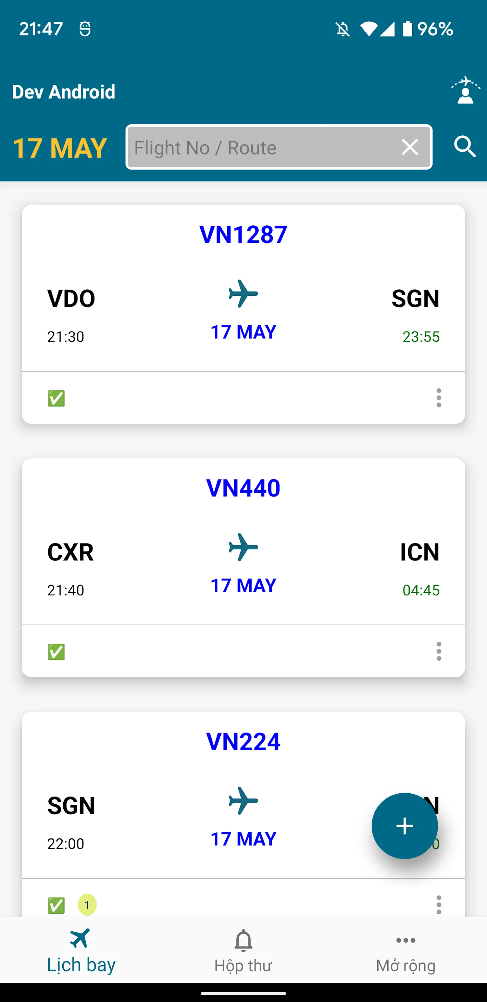Toggle the green check on VN1287
Image resolution: width=487 pixels, height=1002 pixels.
(56, 398)
